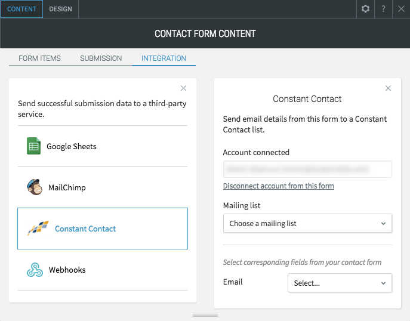Open the SUBMISSION tab
Screen dimensions: 410x321
click(x=101, y=58)
